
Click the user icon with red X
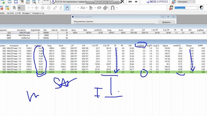coord(171,8)
